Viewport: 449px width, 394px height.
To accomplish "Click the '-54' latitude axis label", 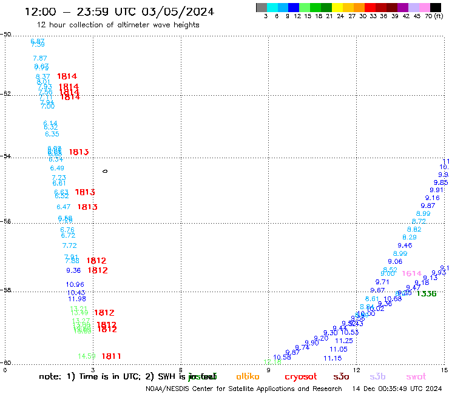I will [x=5, y=156].
